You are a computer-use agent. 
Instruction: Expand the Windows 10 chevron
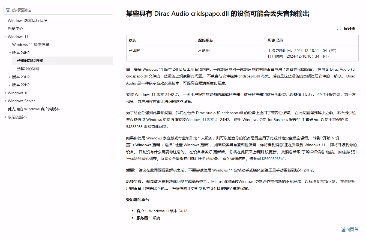click(x=5, y=93)
